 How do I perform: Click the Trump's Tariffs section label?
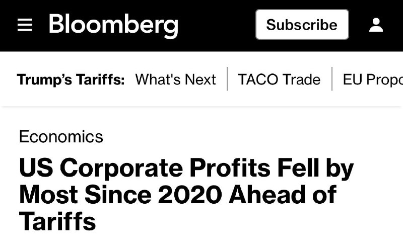71,79
